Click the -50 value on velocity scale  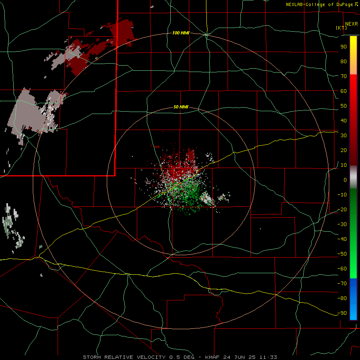coord(342,254)
